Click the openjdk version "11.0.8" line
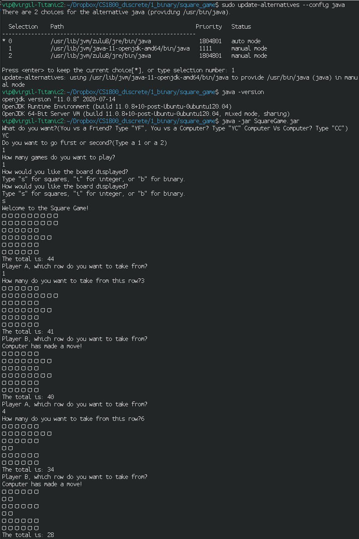The height and width of the screenshot is (539, 359). [x=59, y=99]
